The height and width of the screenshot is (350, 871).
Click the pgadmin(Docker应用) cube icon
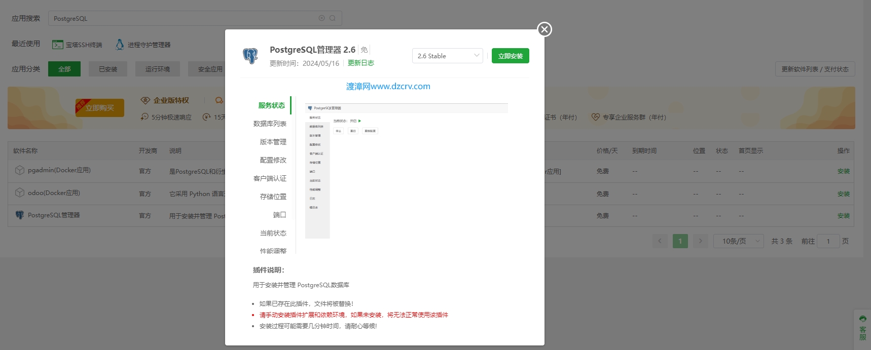19,170
